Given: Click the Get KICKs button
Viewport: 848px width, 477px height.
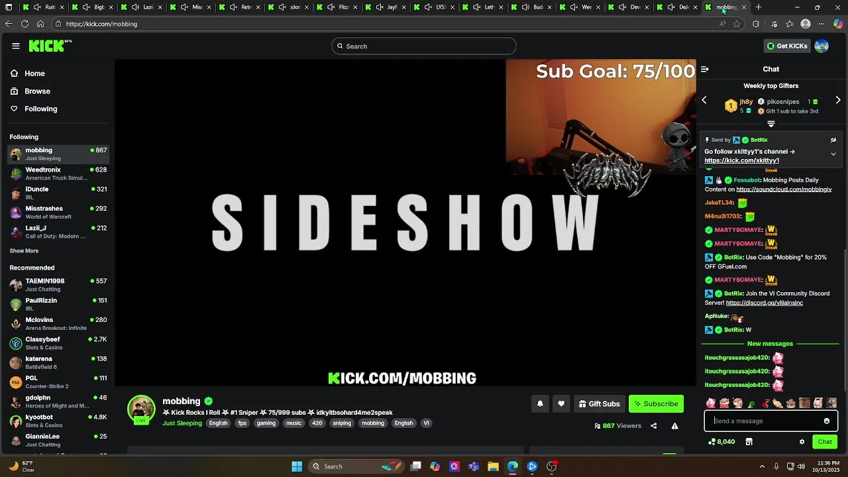Looking at the screenshot, I should 787,46.
